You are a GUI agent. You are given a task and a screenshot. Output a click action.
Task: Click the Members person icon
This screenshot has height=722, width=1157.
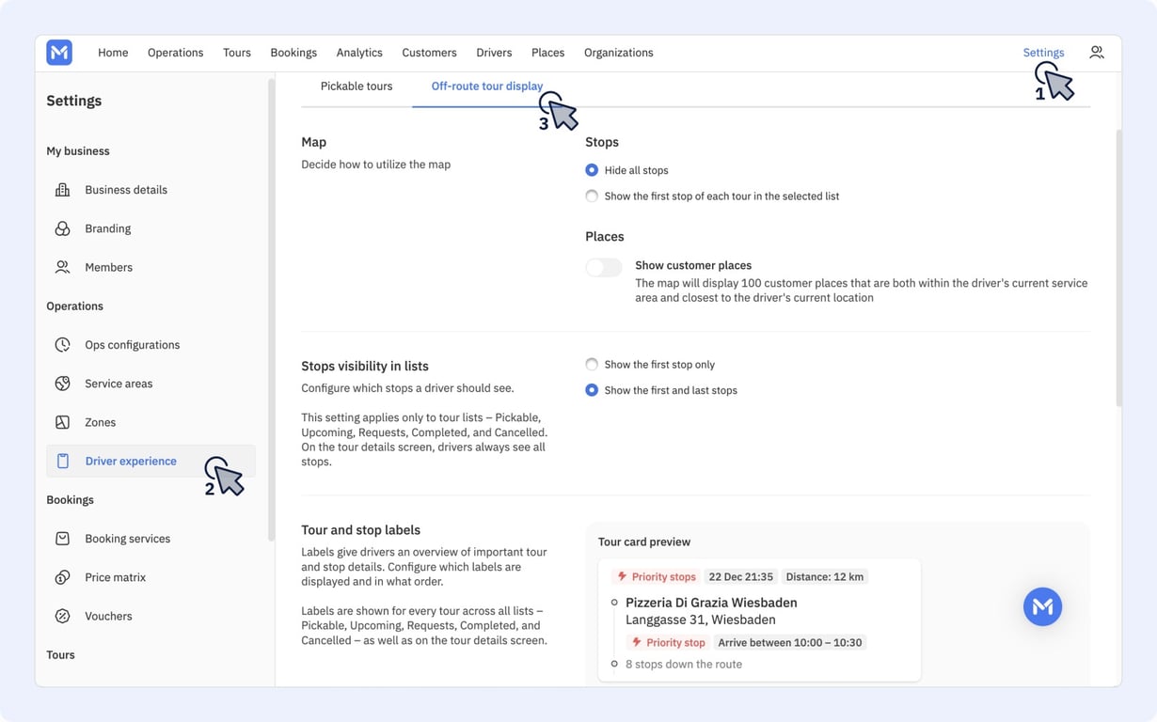pyautogui.click(x=63, y=267)
